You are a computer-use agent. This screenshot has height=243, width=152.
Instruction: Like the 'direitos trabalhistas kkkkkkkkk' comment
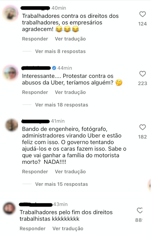pyautogui.click(x=140, y=211)
